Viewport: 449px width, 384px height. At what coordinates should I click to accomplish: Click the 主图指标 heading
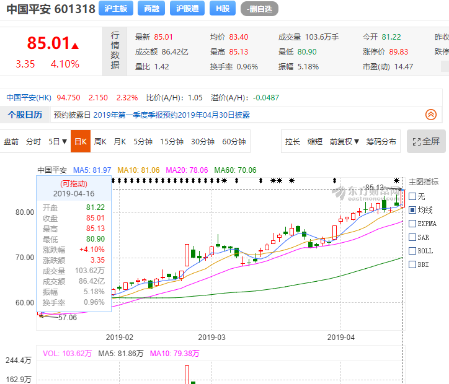[x=424, y=182]
